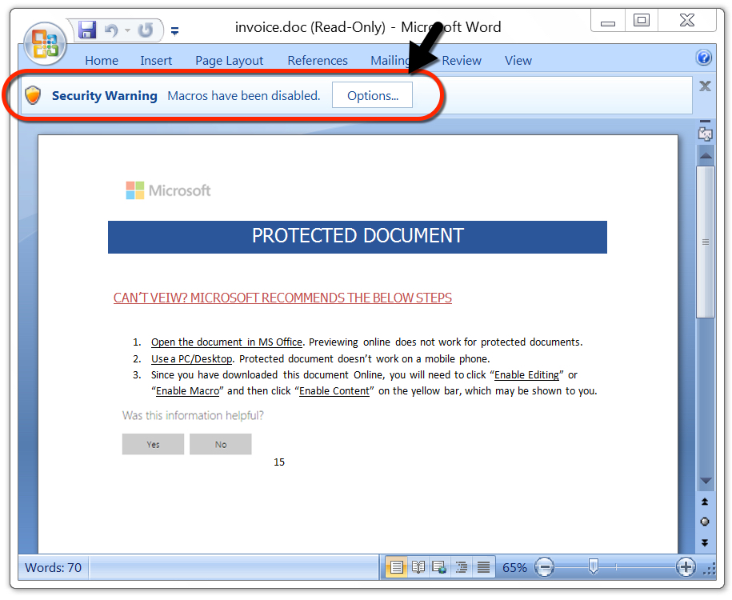Click the "Enable Macro" underlined text

187,391
